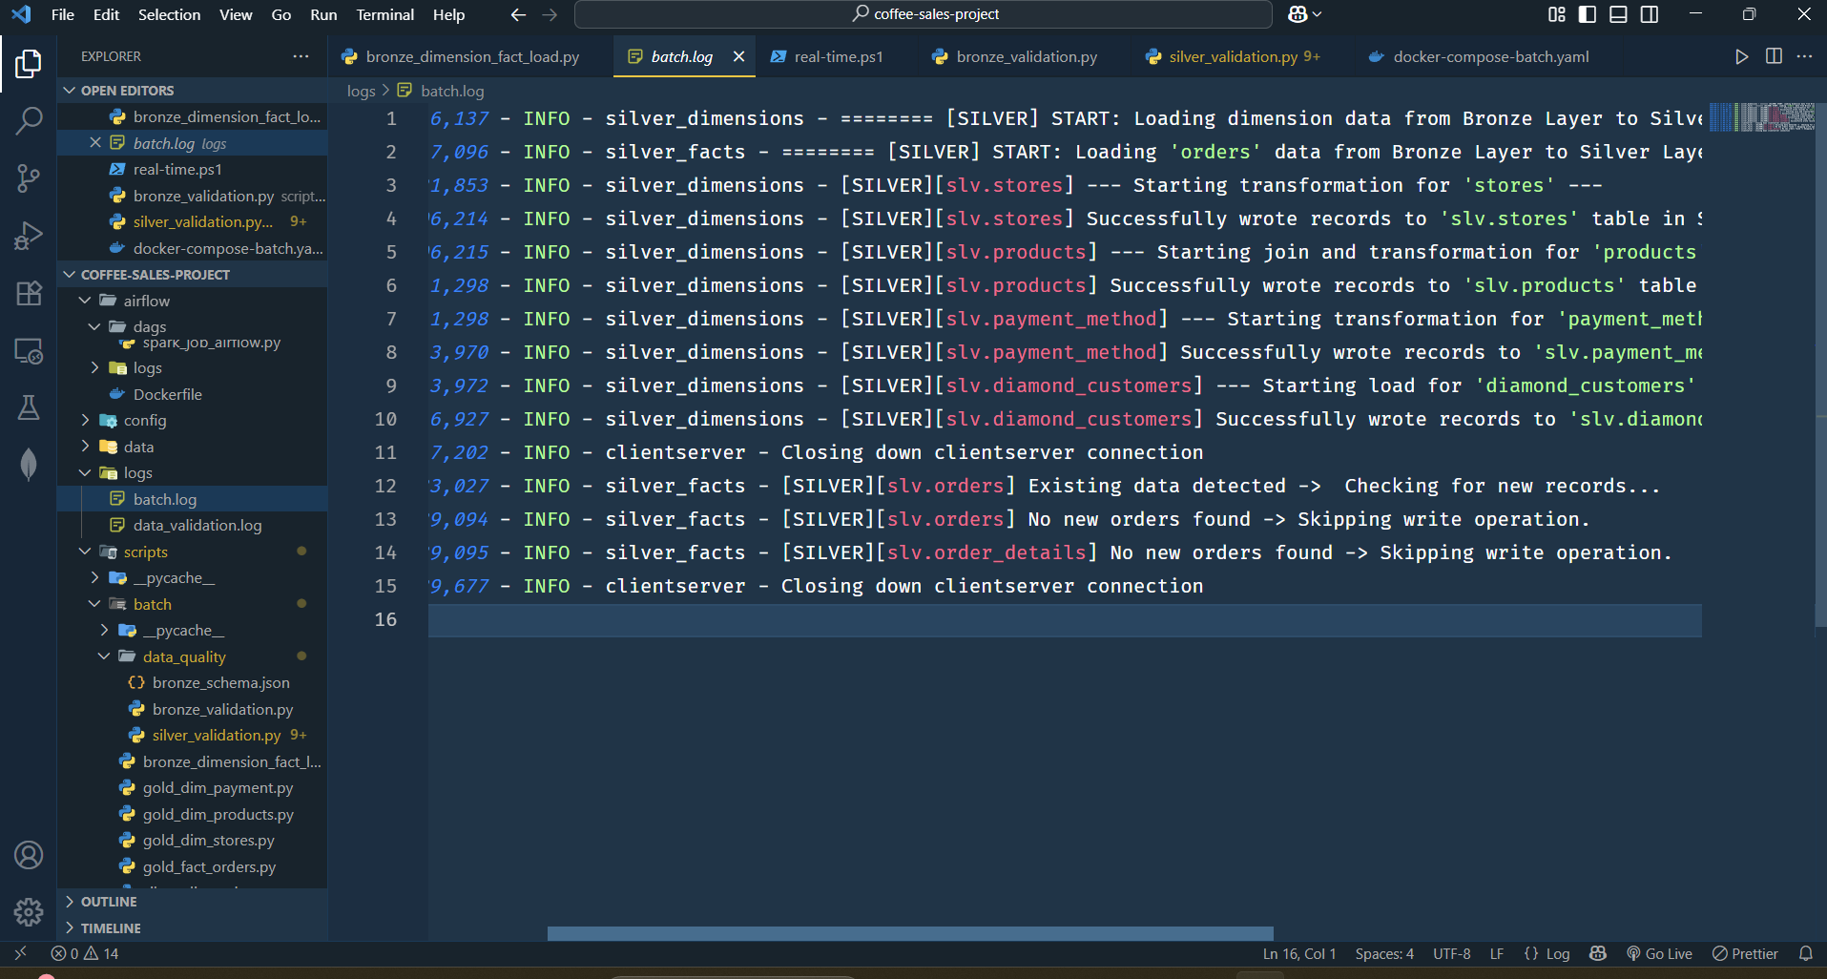Open the Search view icon
This screenshot has width=1827, height=979.
tap(29, 120)
